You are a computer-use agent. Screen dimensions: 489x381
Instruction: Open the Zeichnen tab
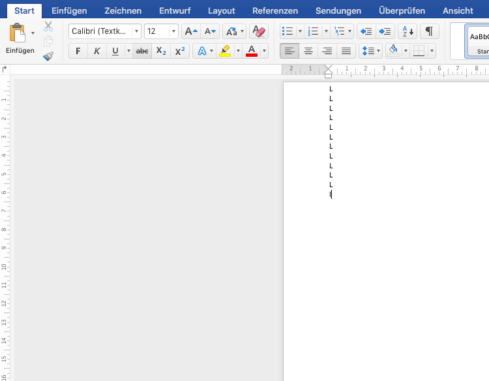click(123, 10)
